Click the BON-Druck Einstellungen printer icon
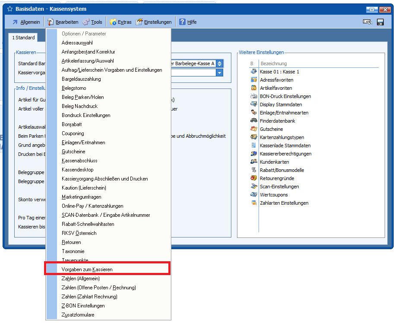The image size is (395, 323). 254,96
